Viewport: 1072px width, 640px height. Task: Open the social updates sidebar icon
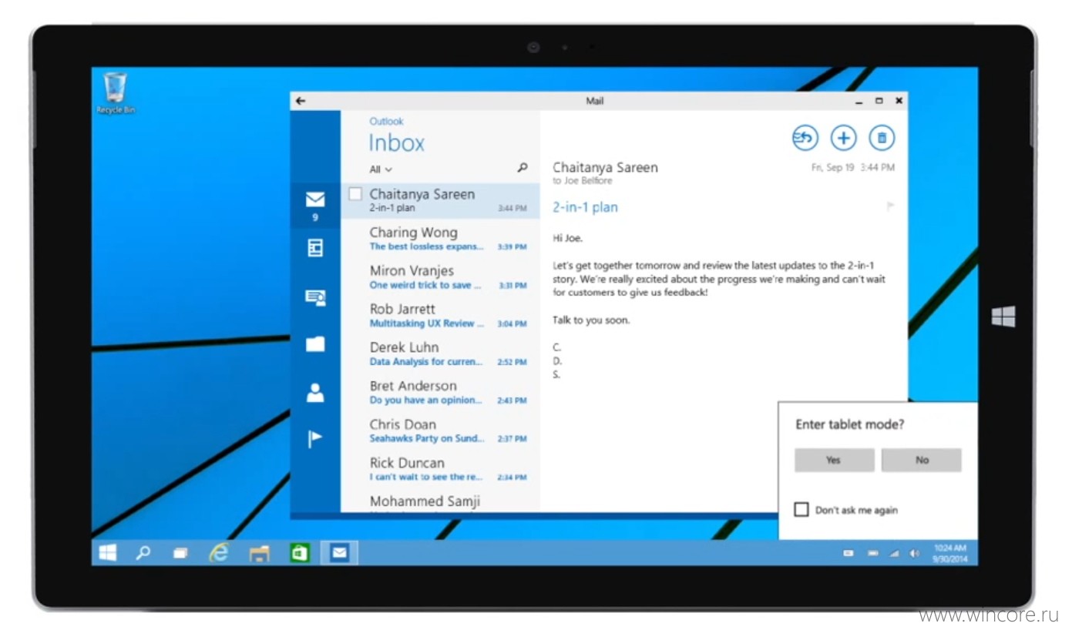coord(315,297)
